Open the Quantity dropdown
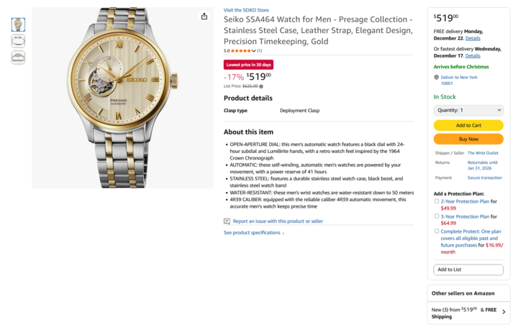The image size is (531, 332). coord(468,110)
